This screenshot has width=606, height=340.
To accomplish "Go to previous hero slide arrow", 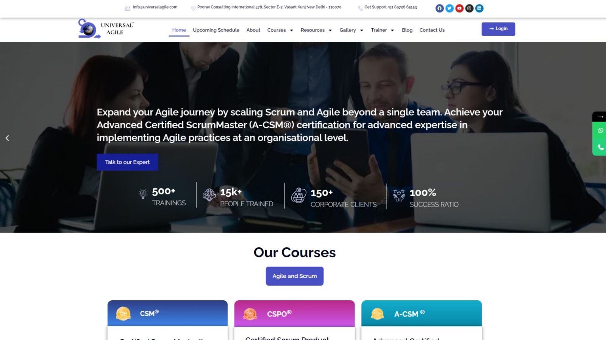I will (7, 138).
